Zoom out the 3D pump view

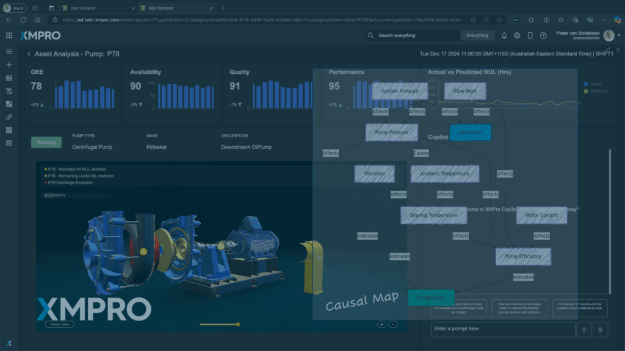tap(392, 324)
